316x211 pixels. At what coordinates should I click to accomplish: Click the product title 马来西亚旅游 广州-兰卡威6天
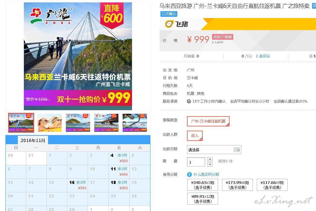[x=234, y=6]
